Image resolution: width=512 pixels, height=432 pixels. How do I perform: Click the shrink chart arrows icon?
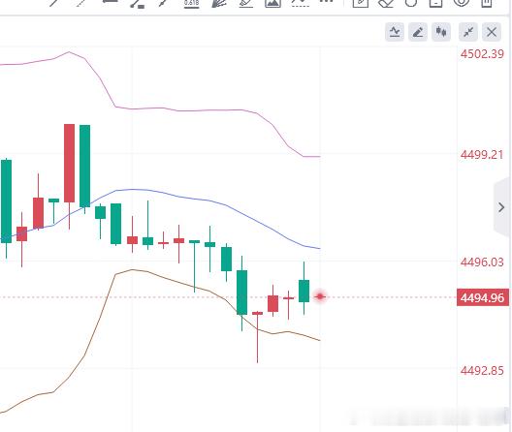pyautogui.click(x=468, y=32)
